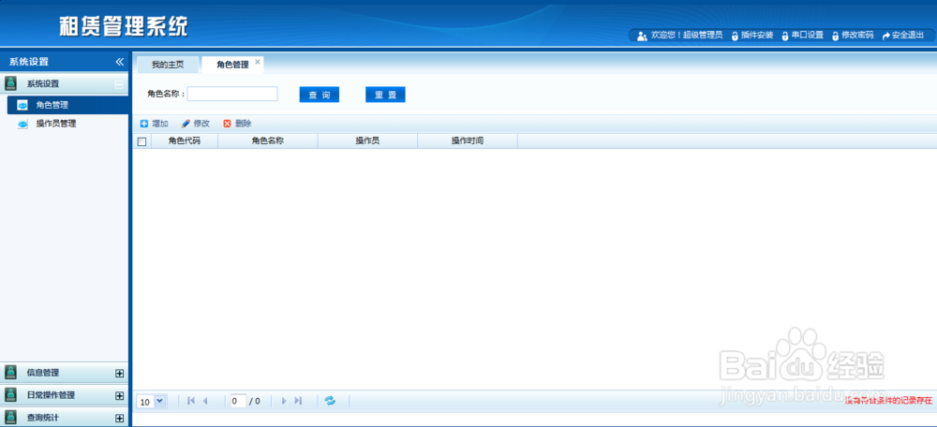Open the page size dropdown showing 10
Viewport: 937px width, 427px height.
point(159,402)
